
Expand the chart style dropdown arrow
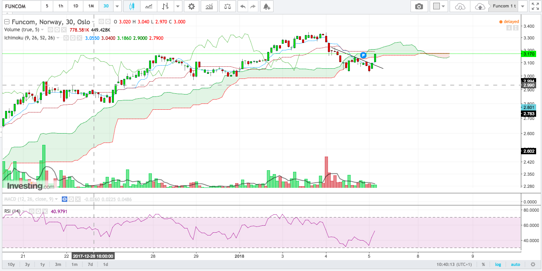click(178, 6)
